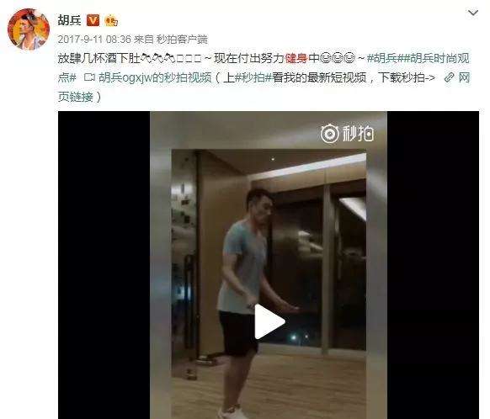Click the 秒拍 watermark logo on video
This screenshot has height=419, width=490.
coord(347,134)
